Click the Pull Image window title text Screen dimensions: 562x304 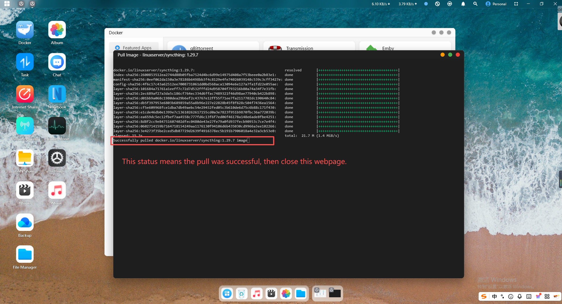(x=158, y=55)
